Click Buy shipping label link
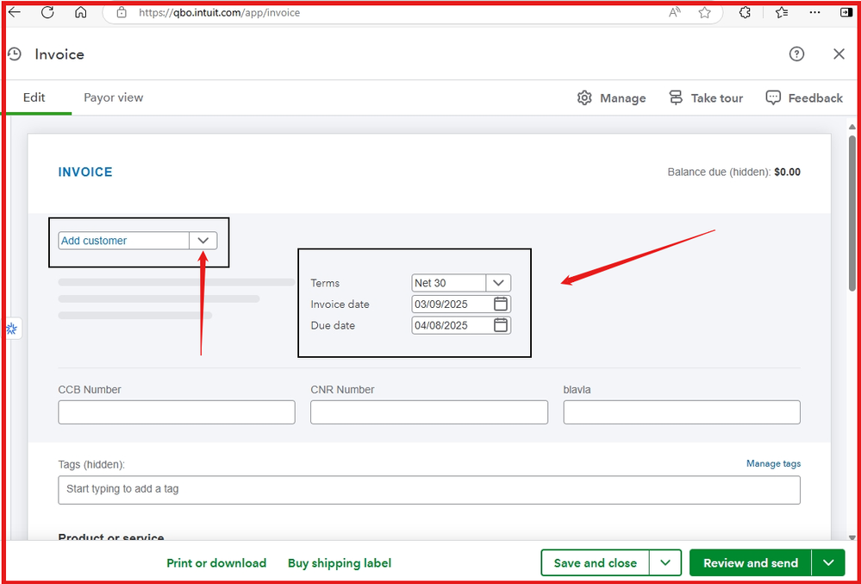Image resolution: width=861 pixels, height=584 pixels. coord(340,563)
